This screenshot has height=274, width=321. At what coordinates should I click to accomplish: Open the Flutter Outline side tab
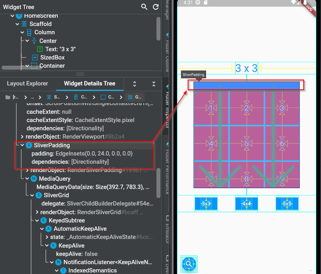click(x=167, y=52)
